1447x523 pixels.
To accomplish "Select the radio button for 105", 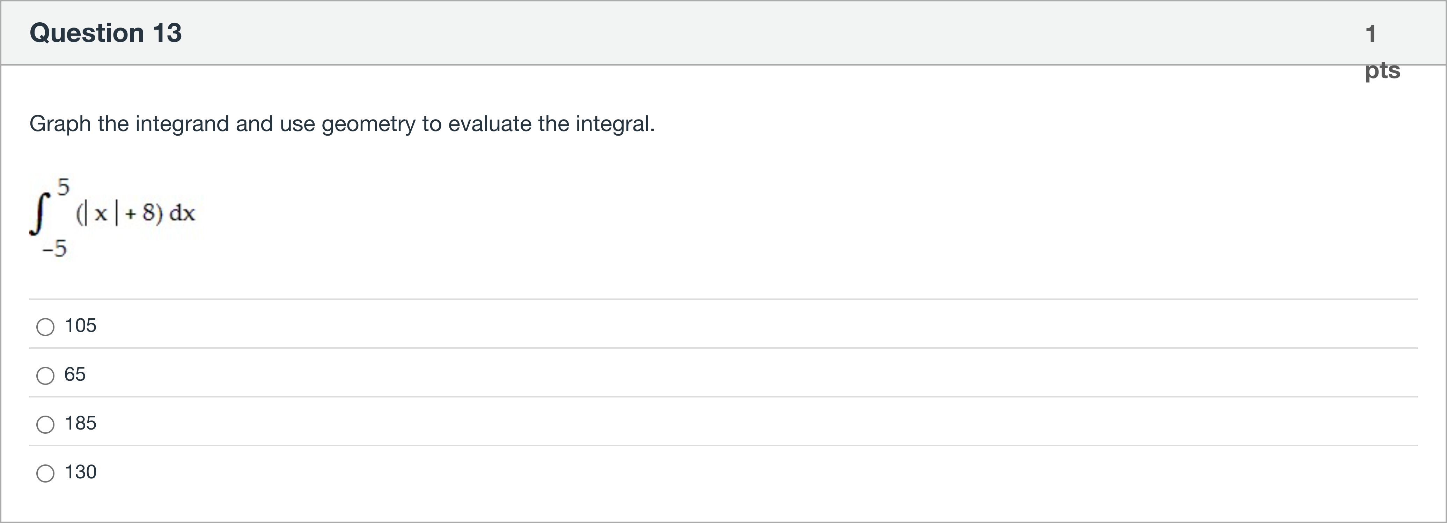I will pos(45,327).
